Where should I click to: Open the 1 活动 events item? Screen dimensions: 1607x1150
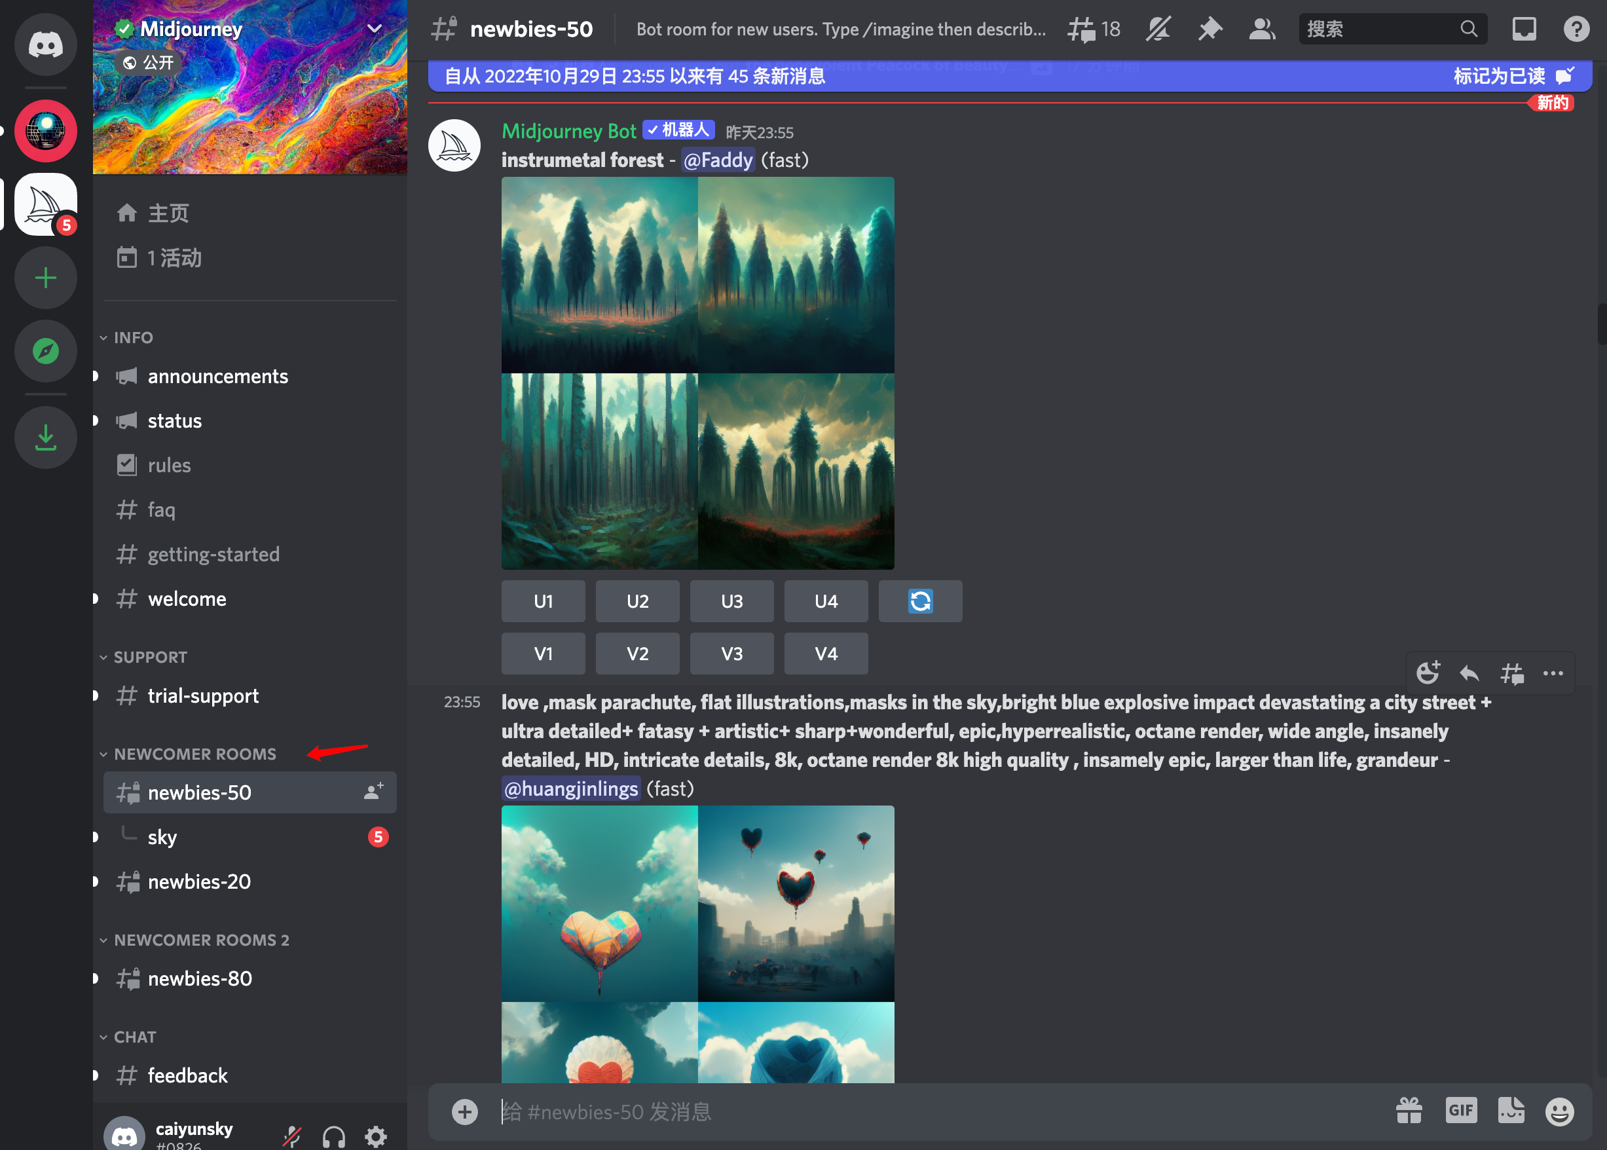click(x=250, y=258)
